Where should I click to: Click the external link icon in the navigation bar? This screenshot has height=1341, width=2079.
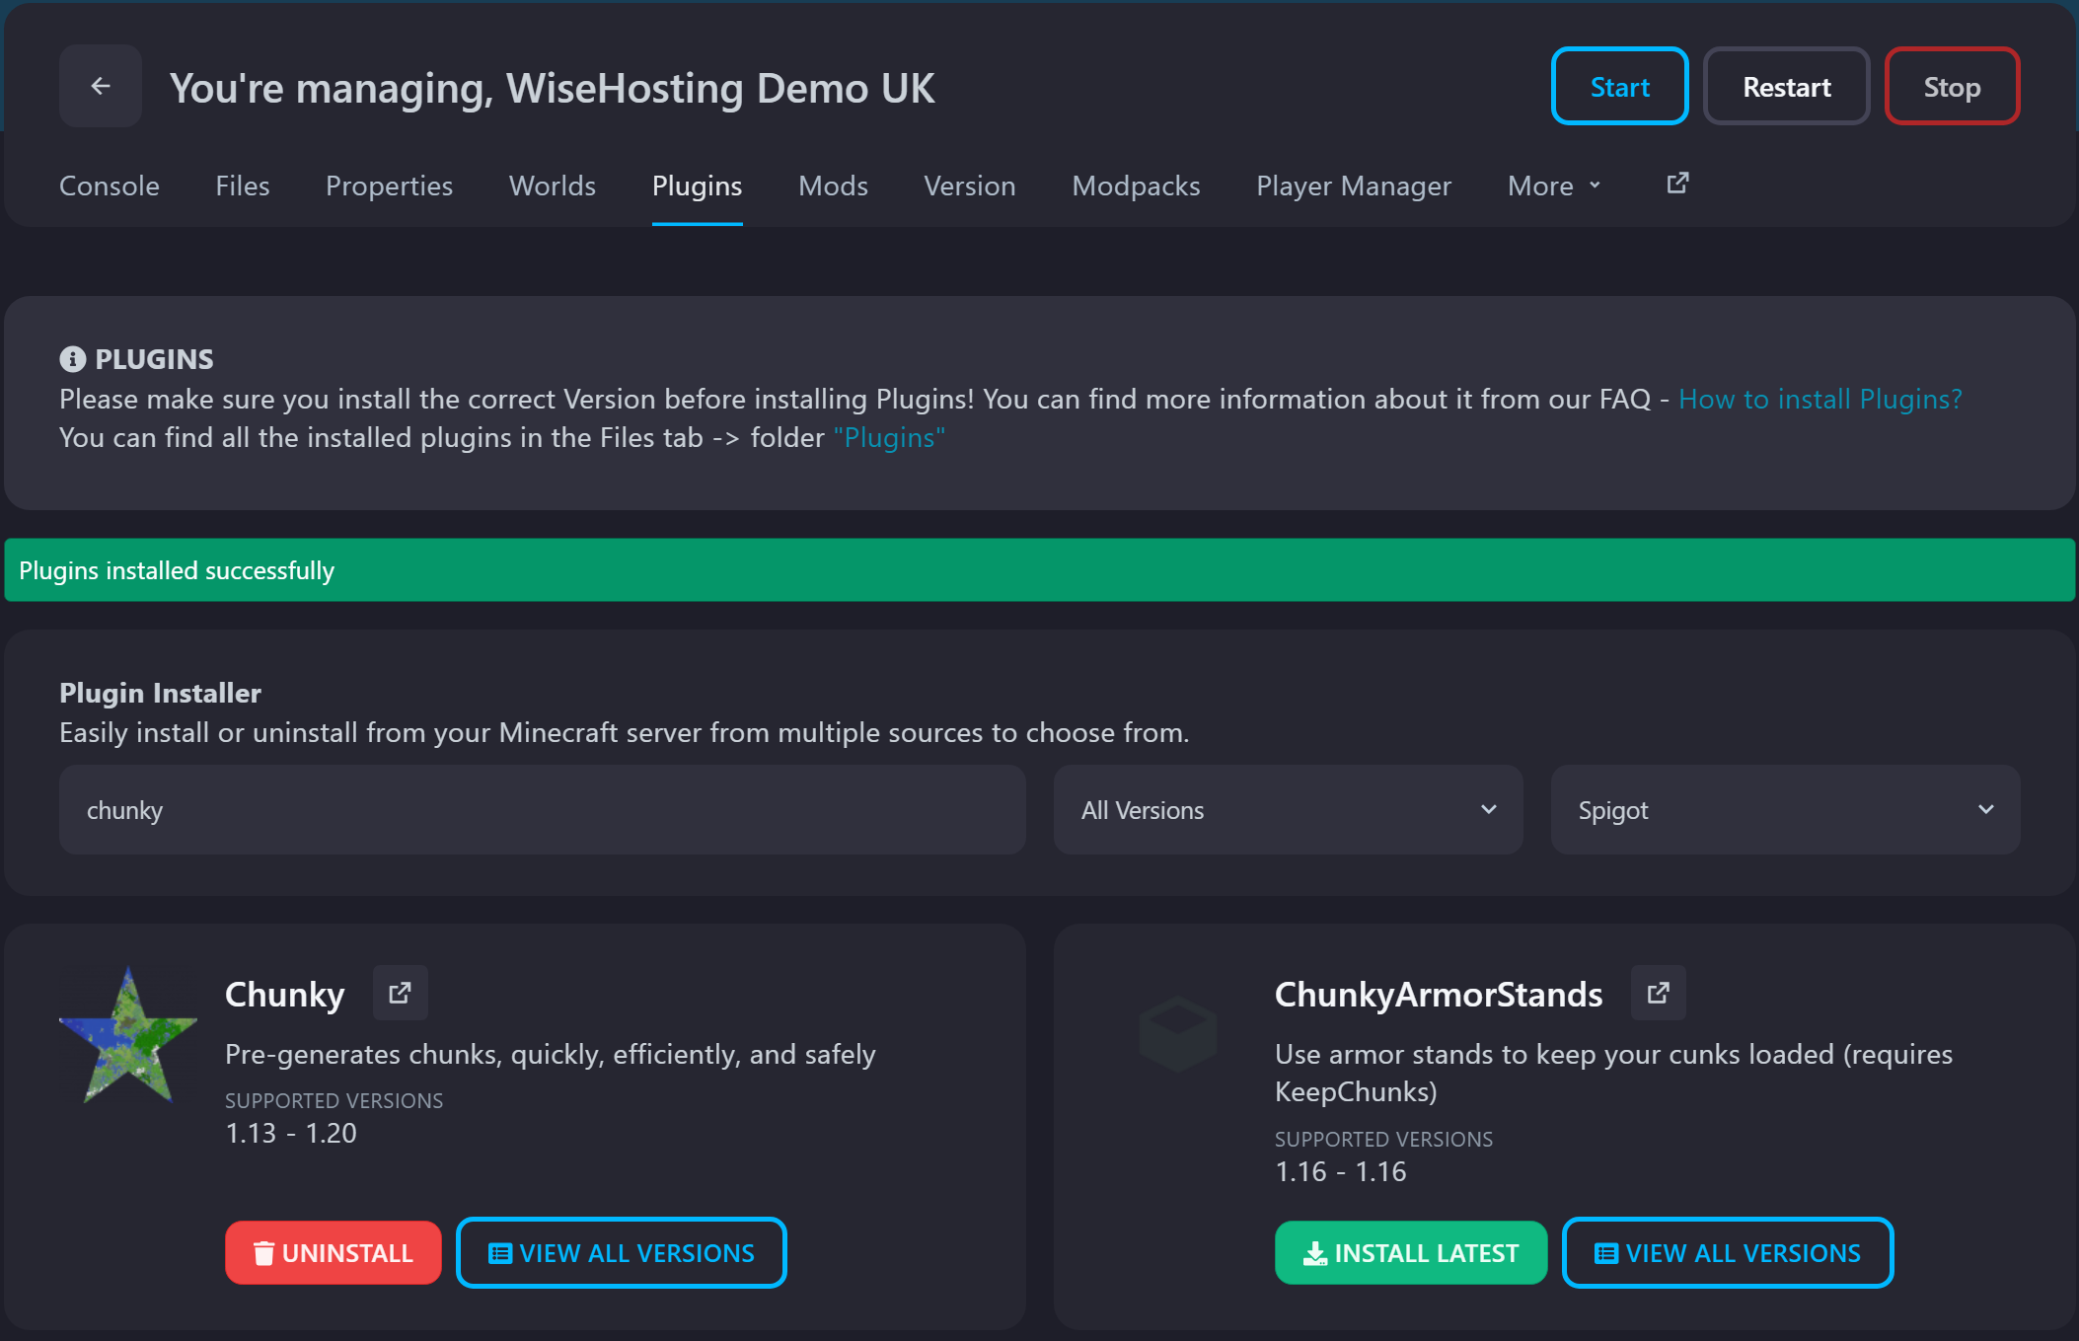tap(1676, 184)
